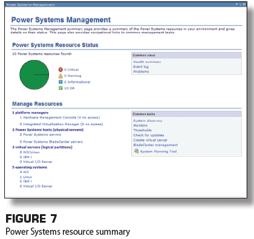Screen dimensions: 254x239
Task: Open '2 AIX/Linux' virtual servers link
Action: [30, 152]
